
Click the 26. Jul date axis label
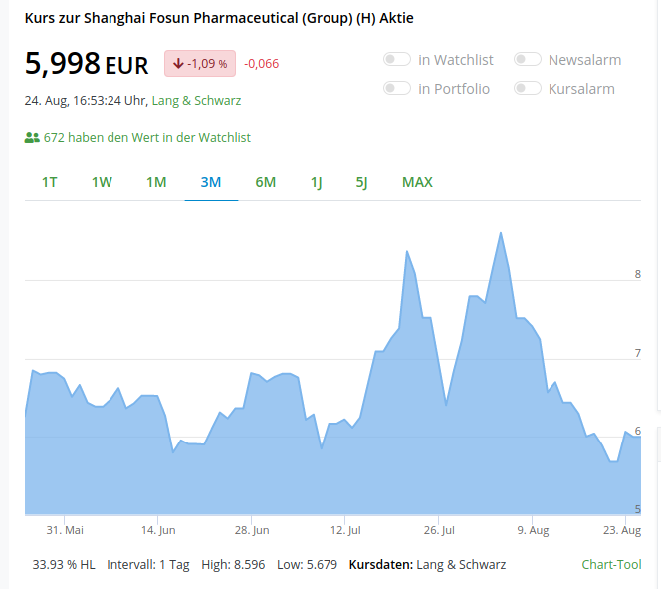(439, 530)
